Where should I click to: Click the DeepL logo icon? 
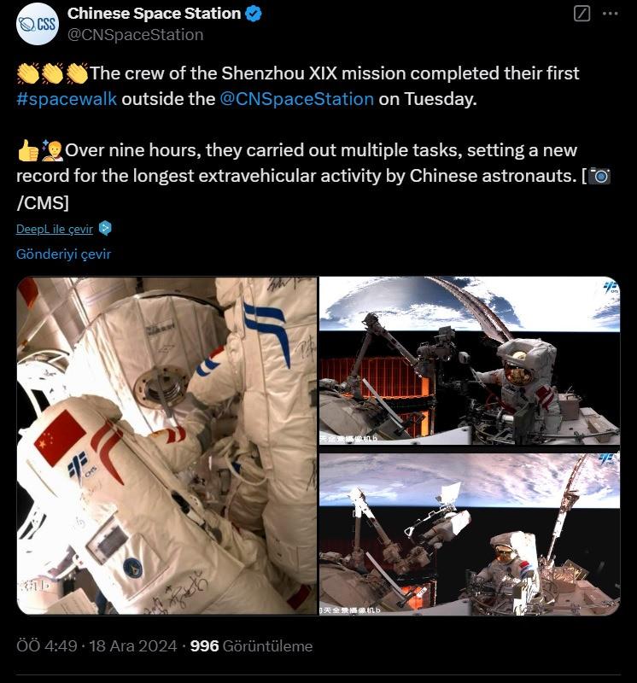[x=105, y=228]
